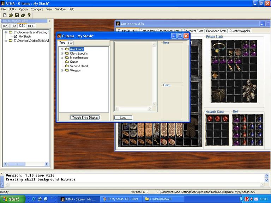Click the Antianara.d2s window title icon
The height and width of the screenshot is (203, 271).
click(x=118, y=24)
